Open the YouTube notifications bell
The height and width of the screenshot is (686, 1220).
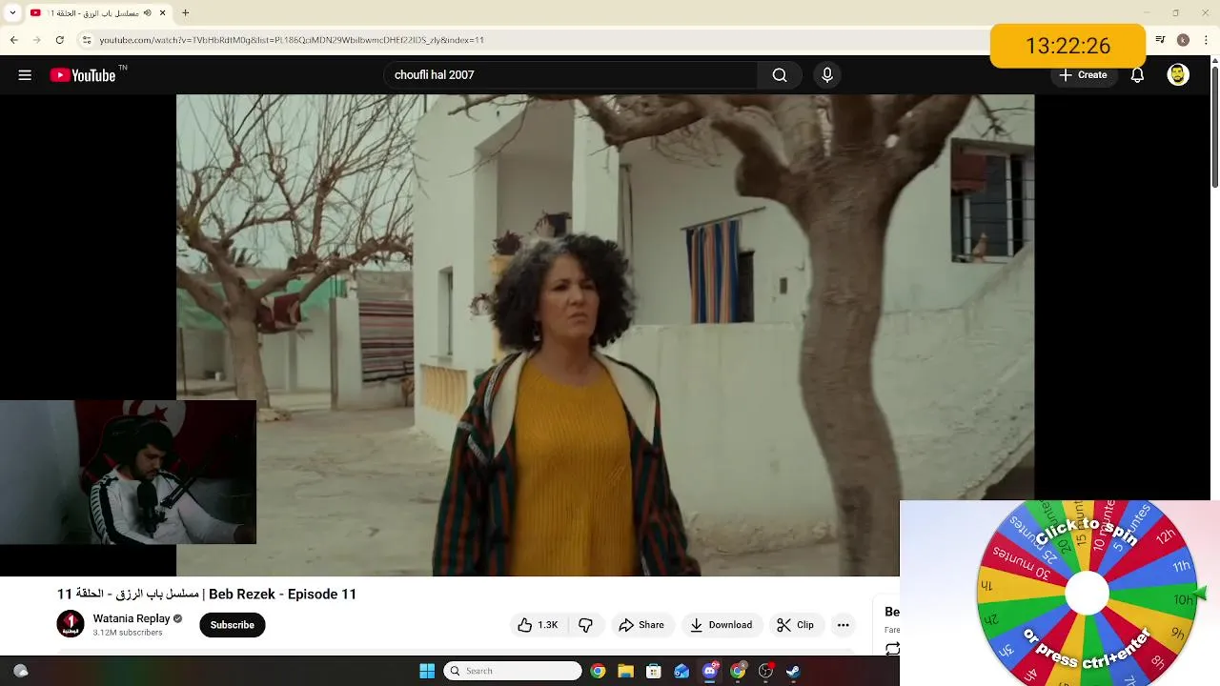pos(1137,75)
